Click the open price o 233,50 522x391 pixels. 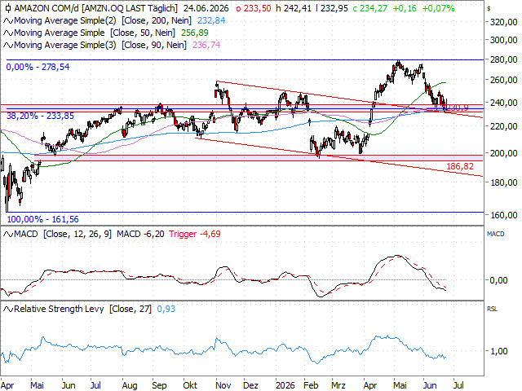254,8
